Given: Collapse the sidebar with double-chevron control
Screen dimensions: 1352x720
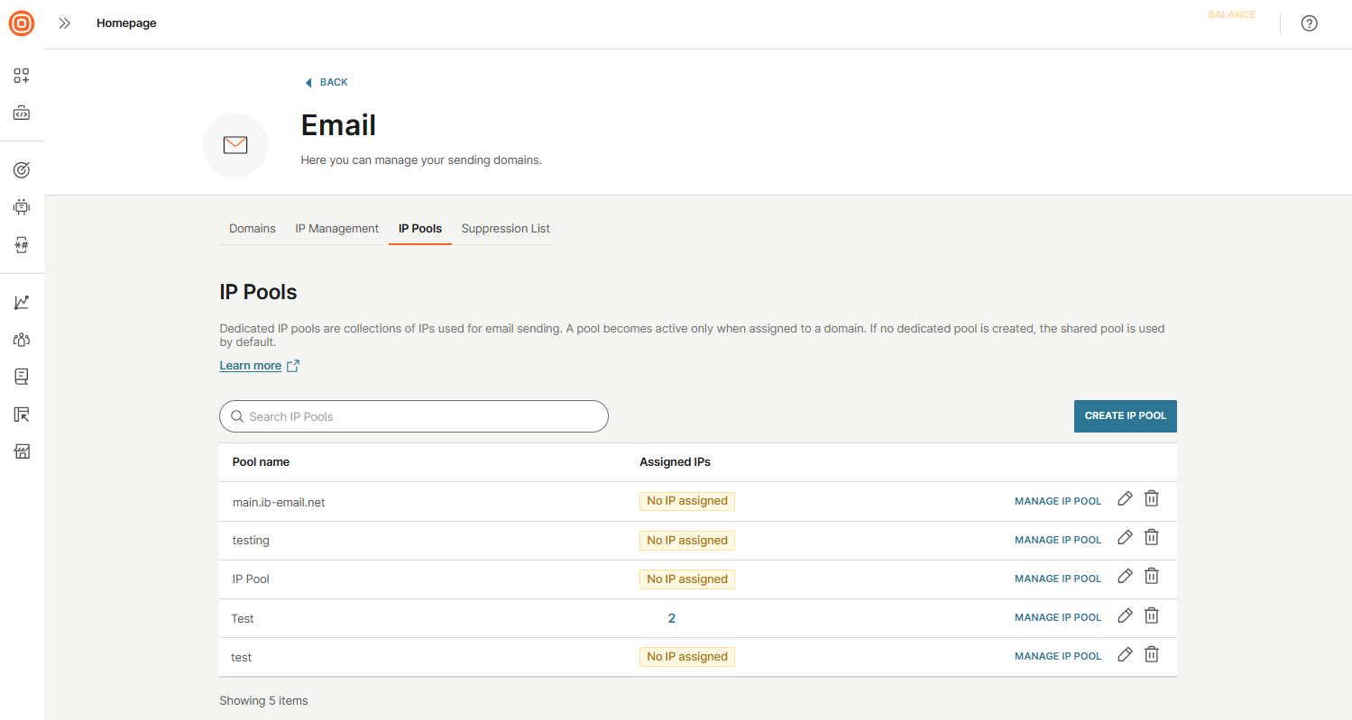Looking at the screenshot, I should click(x=64, y=23).
